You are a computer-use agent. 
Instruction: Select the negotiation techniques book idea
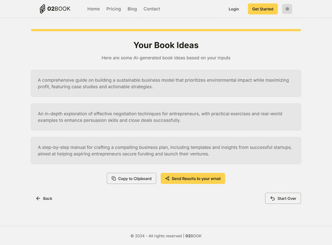coord(165,117)
